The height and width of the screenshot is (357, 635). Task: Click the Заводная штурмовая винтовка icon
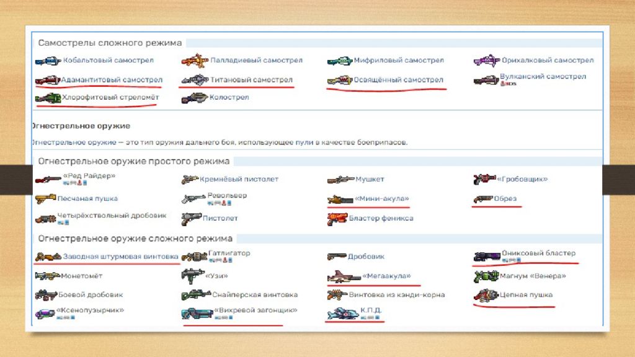(48, 257)
